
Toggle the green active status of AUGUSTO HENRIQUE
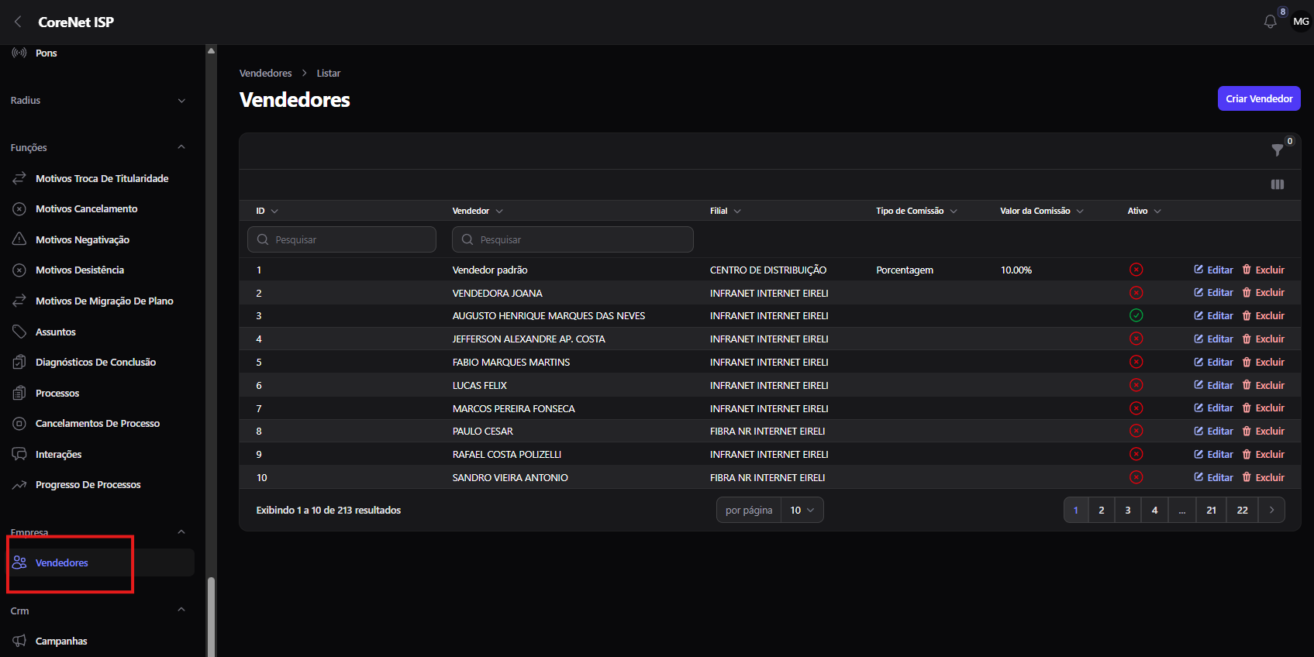point(1136,315)
